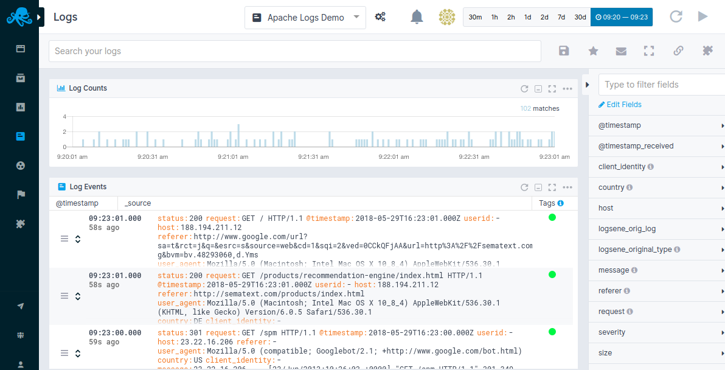The width and height of the screenshot is (725, 370).
Task: Click the info icon next to referer field
Action: click(x=627, y=291)
